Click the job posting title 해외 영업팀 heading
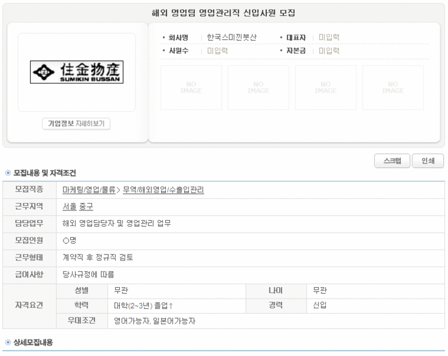Image resolution: width=448 pixels, height=356 pixels. (223, 13)
